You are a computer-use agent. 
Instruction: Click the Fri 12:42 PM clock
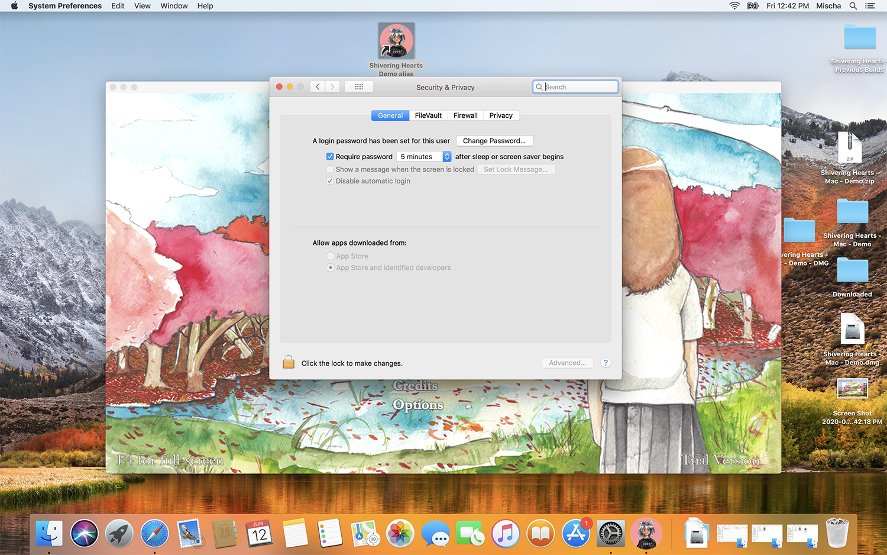point(788,6)
